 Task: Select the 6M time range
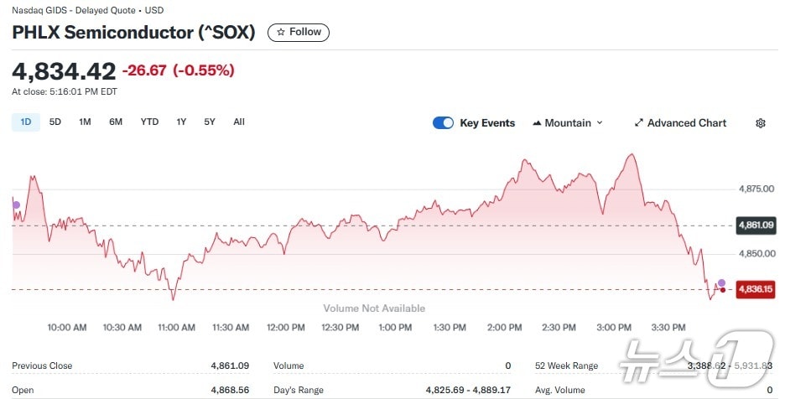[x=116, y=122]
